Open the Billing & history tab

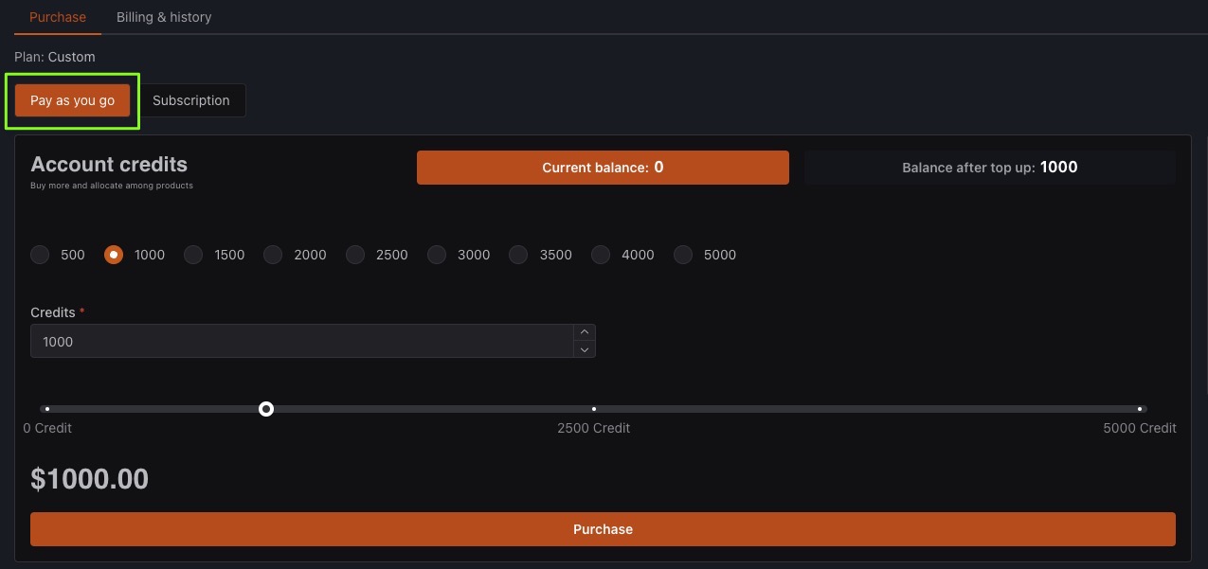(x=164, y=17)
